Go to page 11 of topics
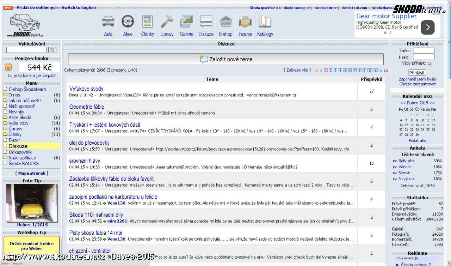The height and width of the screenshot is (266, 451). (x=376, y=71)
